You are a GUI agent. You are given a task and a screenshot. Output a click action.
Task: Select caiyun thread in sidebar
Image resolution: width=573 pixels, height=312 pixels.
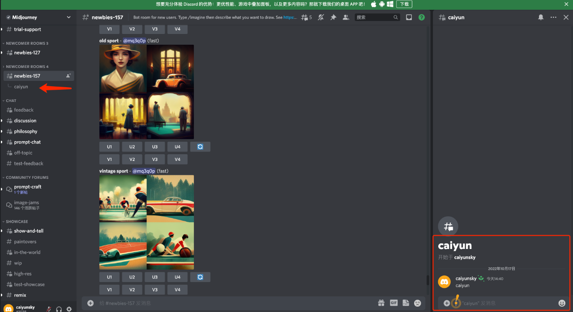point(21,87)
